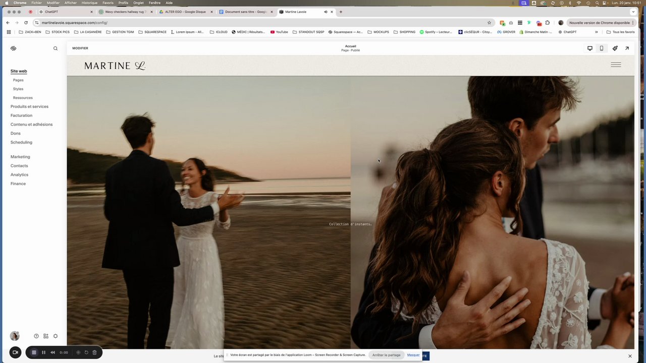Restart the Loom recording

pyautogui.click(x=86, y=352)
